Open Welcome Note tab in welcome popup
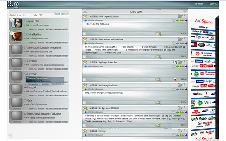Screen dimensions: 226x141 (33, 84)
